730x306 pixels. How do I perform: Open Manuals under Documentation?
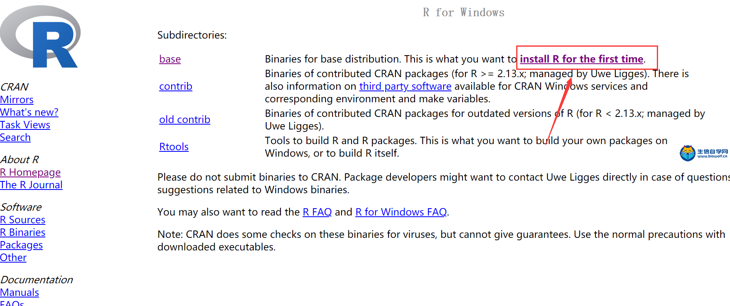[20, 293]
